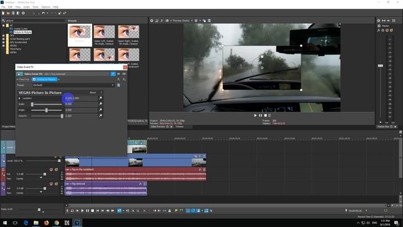The height and width of the screenshot is (227, 403).
Task: Expand the 32-bit floating point folder
Action: [x=3, y=39]
